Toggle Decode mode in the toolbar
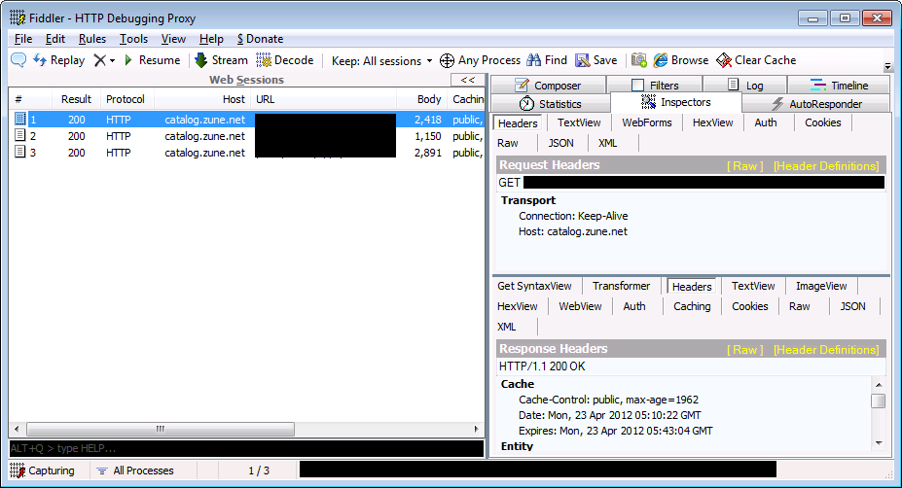Viewport: 902px width, 488px height. click(x=285, y=59)
